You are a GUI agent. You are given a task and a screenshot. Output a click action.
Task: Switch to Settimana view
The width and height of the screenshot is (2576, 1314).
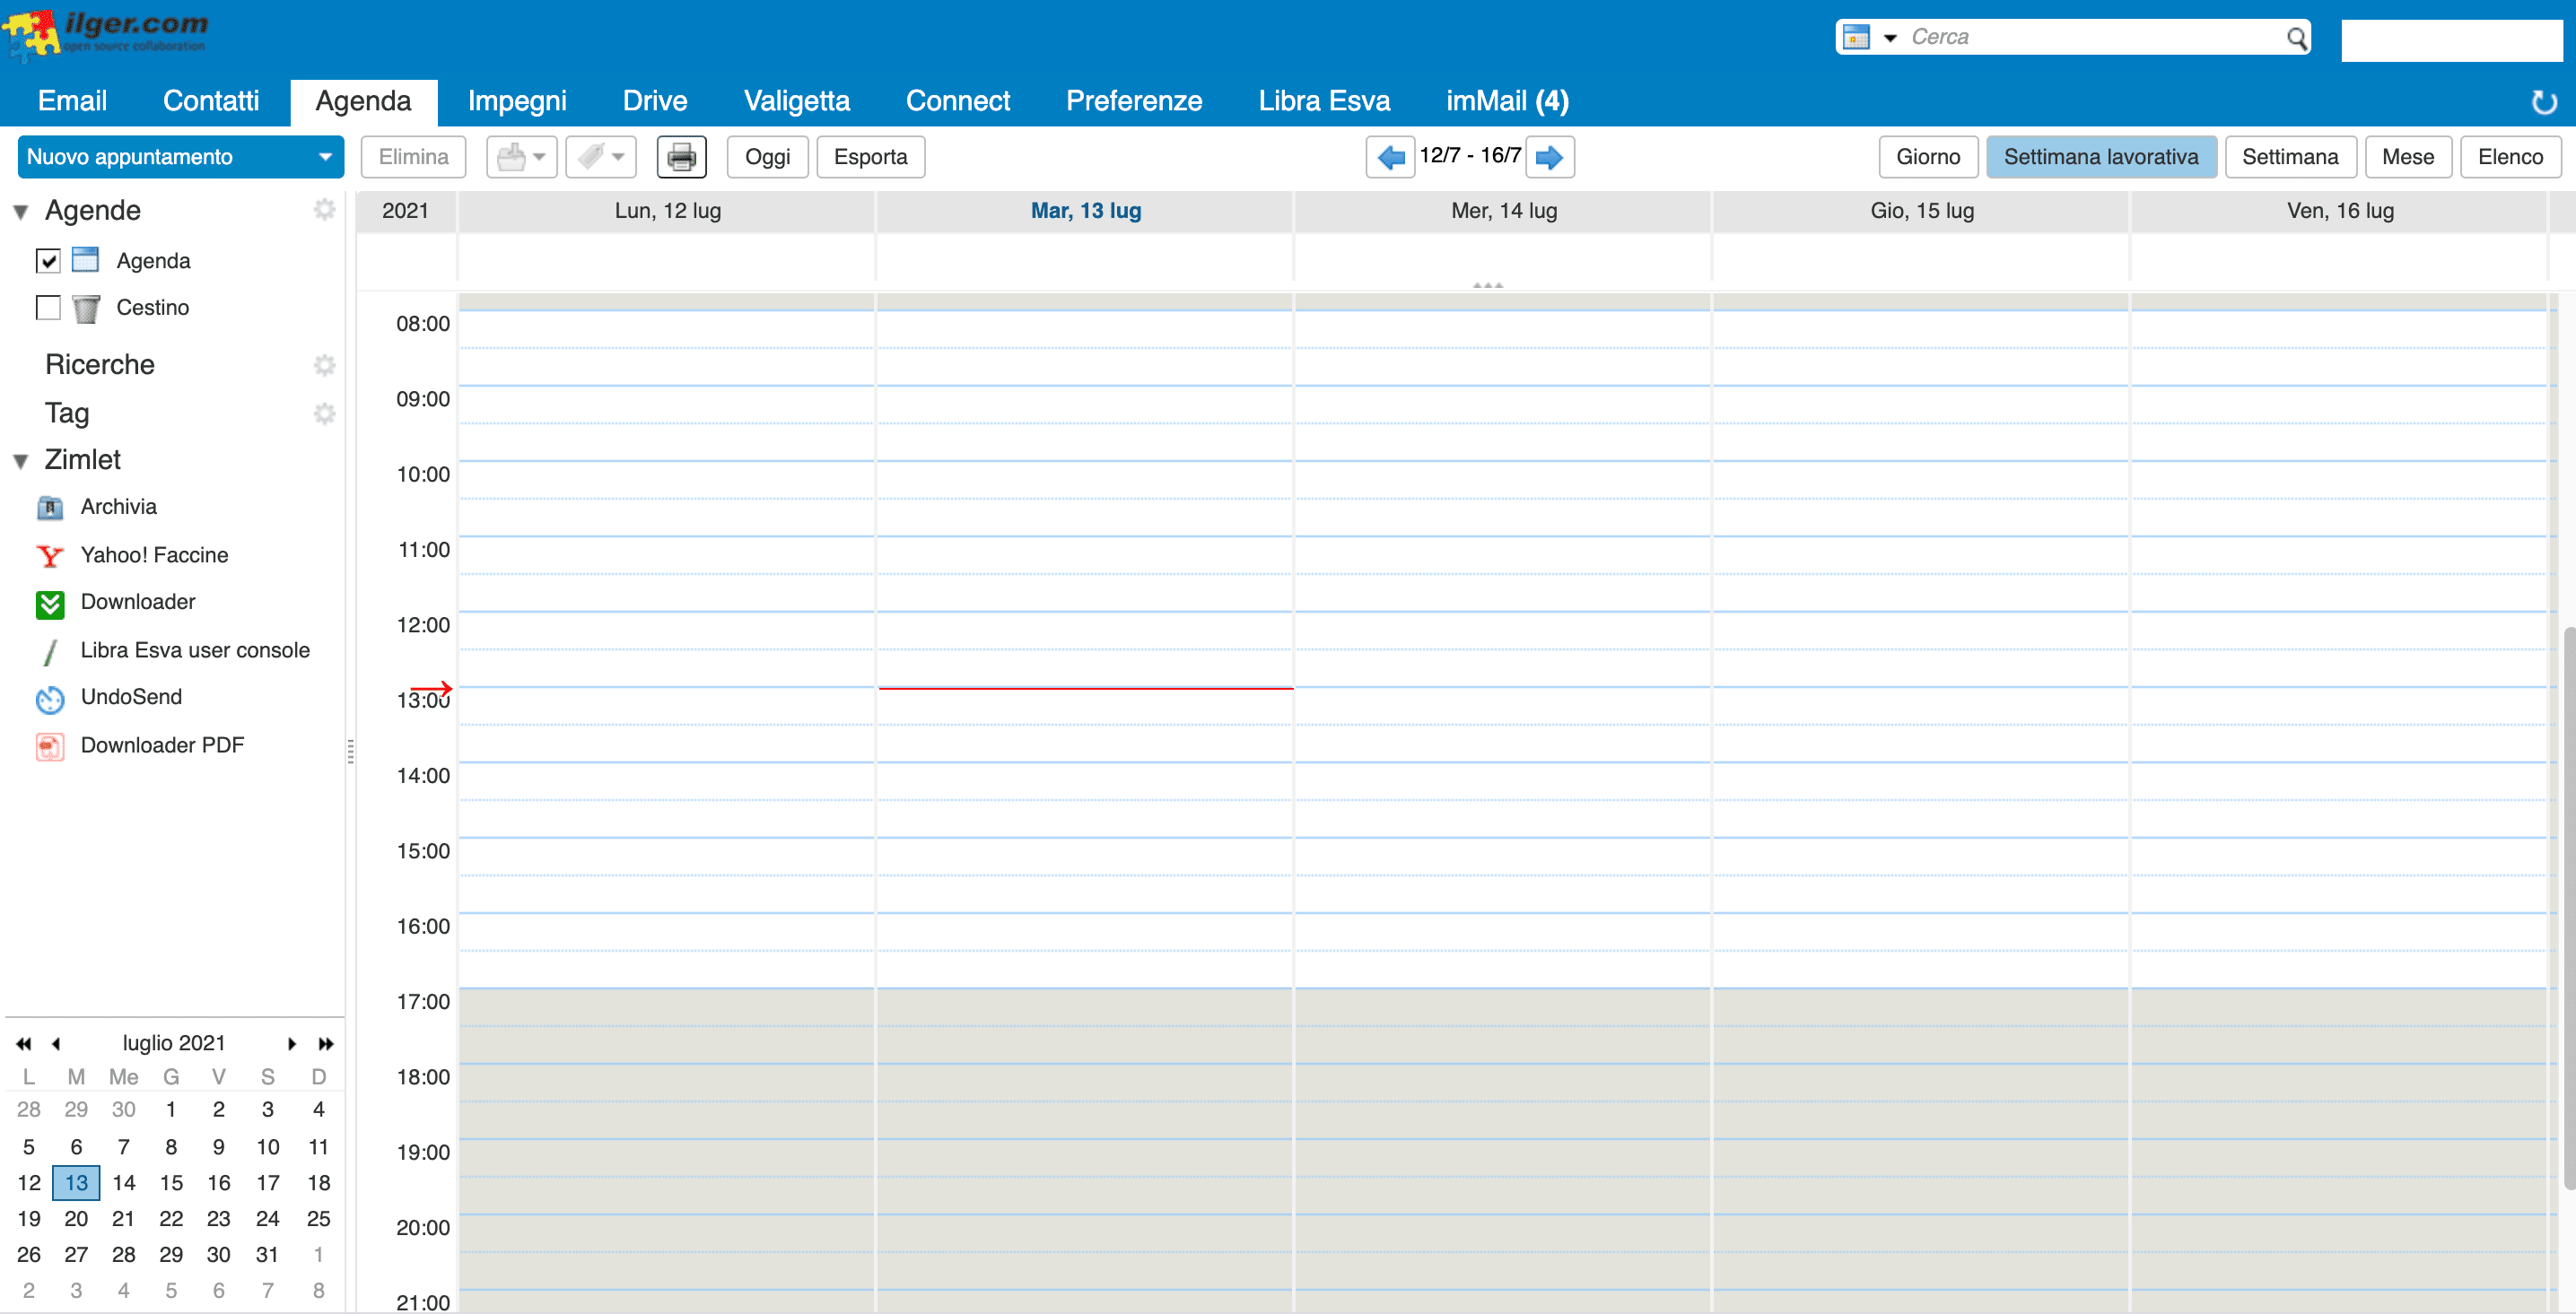click(x=2290, y=157)
